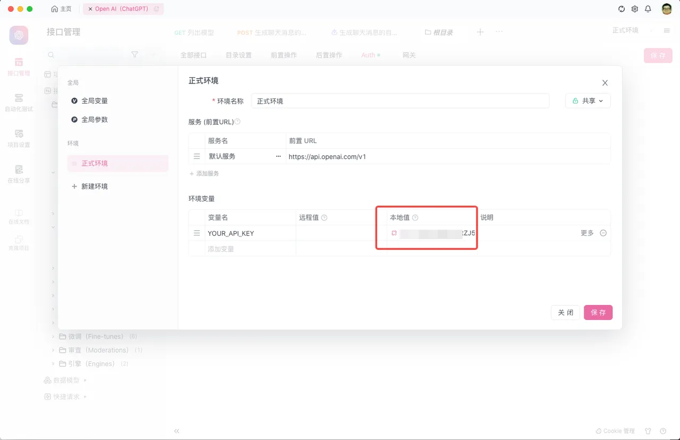
Task: Remove YOUR_API_KEY row with minus icon
Action: [x=603, y=233]
